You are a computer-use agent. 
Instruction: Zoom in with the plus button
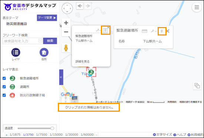(66, 23)
